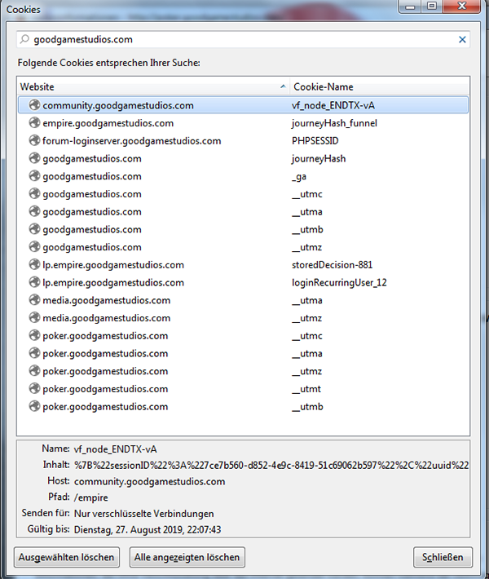
Task: Select poker.goodgamestudios.com __utma cookie
Action: coord(243,353)
